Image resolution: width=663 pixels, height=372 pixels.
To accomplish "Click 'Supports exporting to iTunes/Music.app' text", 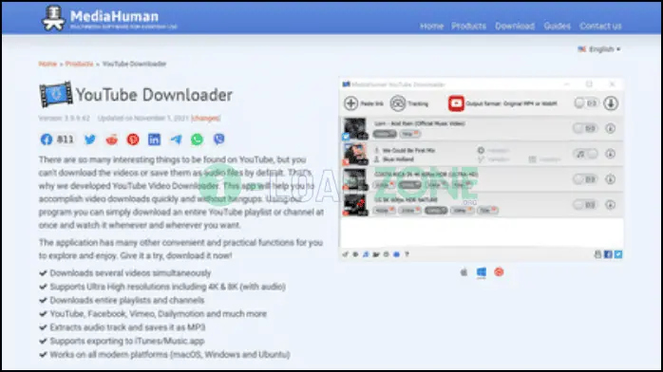I will (x=127, y=341).
